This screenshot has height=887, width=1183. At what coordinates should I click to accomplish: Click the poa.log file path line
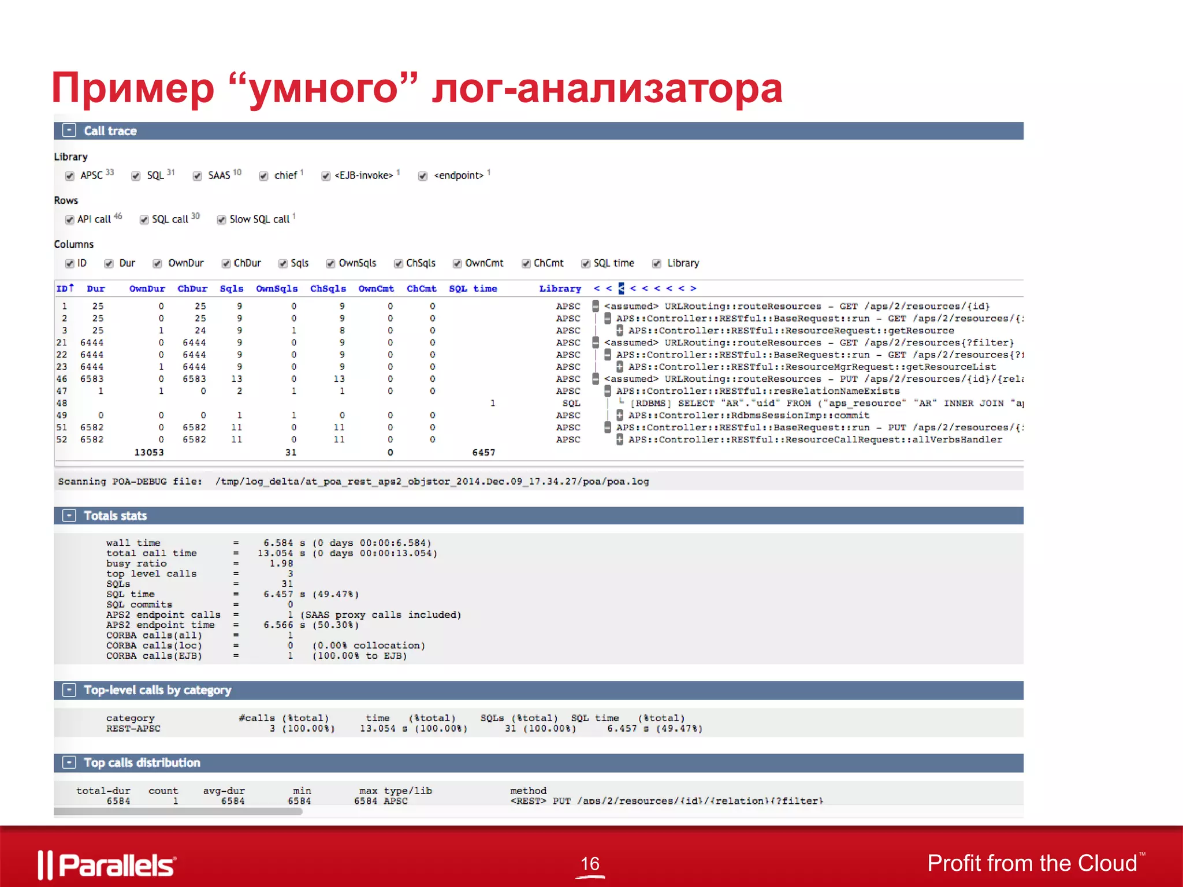(x=354, y=482)
